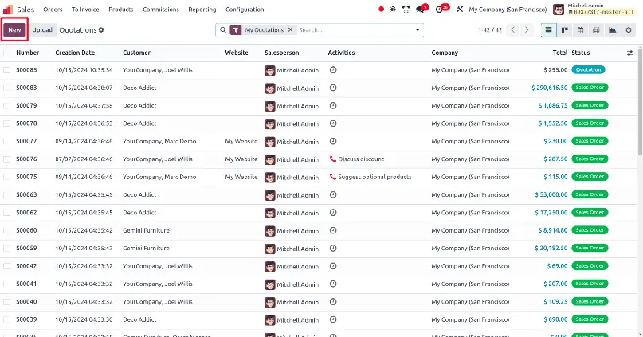Select checkbox for order S00063
Image resolution: width=643 pixels, height=337 pixels.
point(6,194)
